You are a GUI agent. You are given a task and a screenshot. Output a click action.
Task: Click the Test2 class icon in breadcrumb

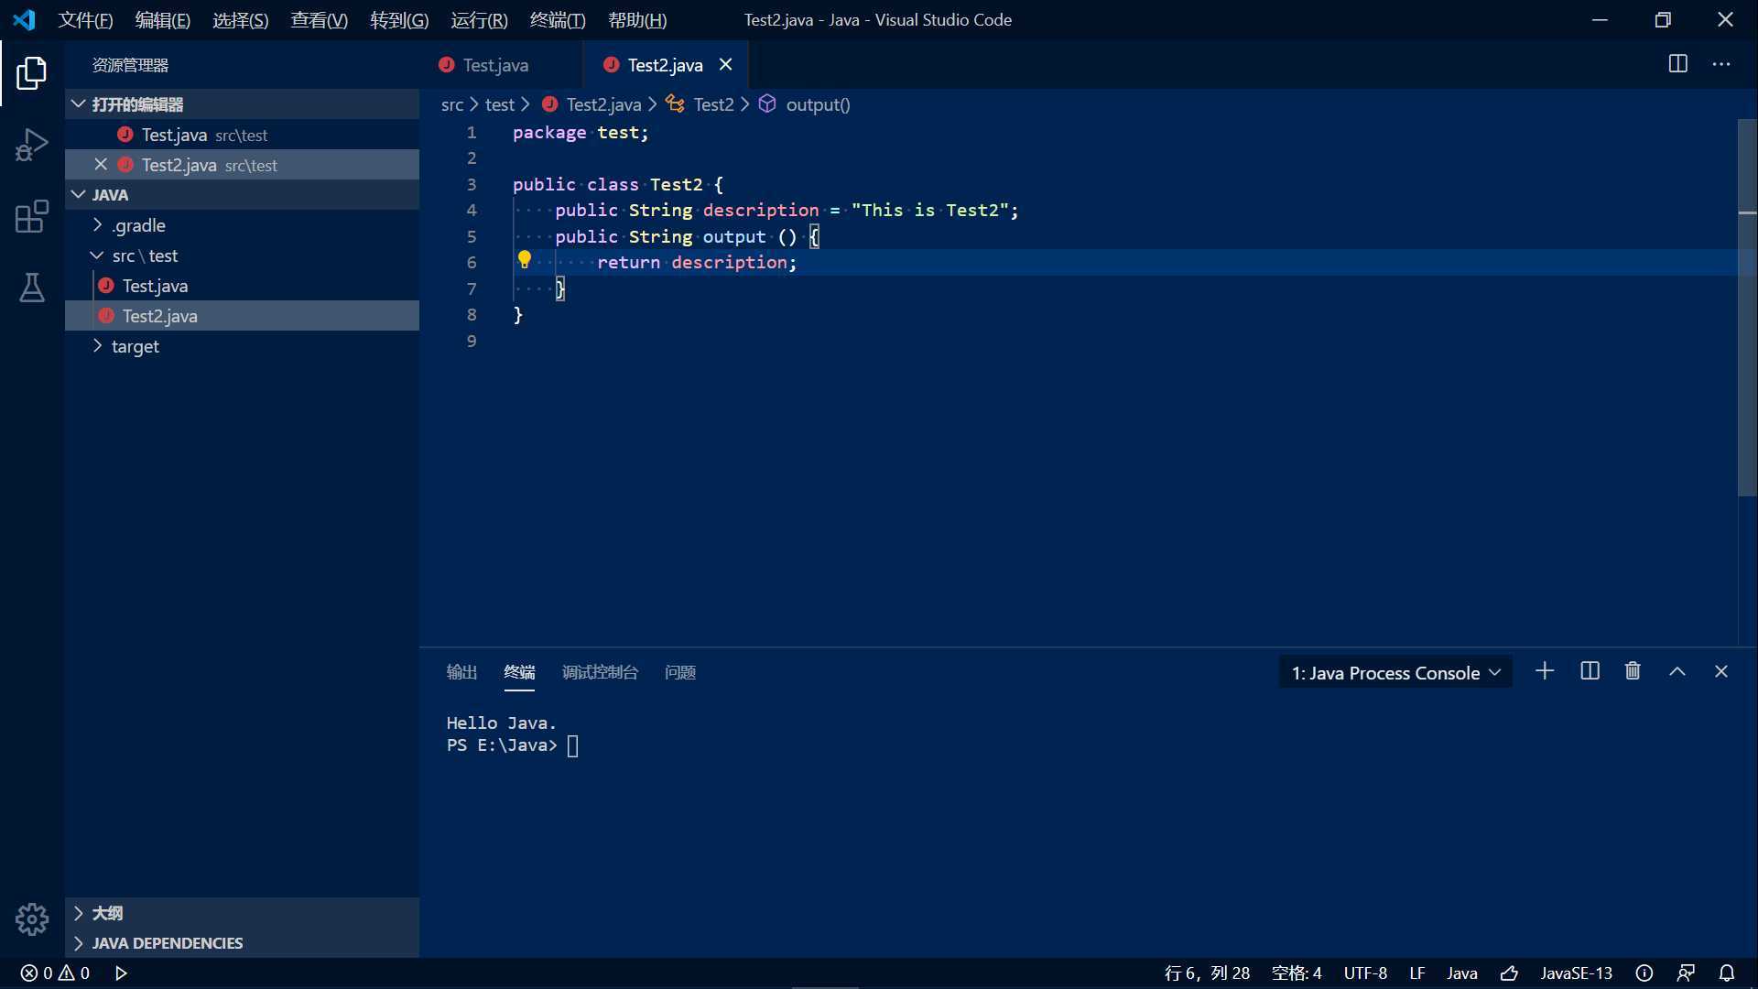click(675, 103)
